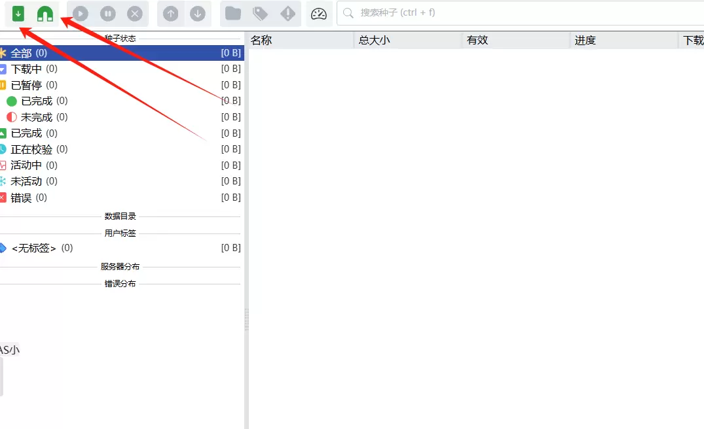Select the <无标签> label filter
704x429 pixels.
click(34, 248)
